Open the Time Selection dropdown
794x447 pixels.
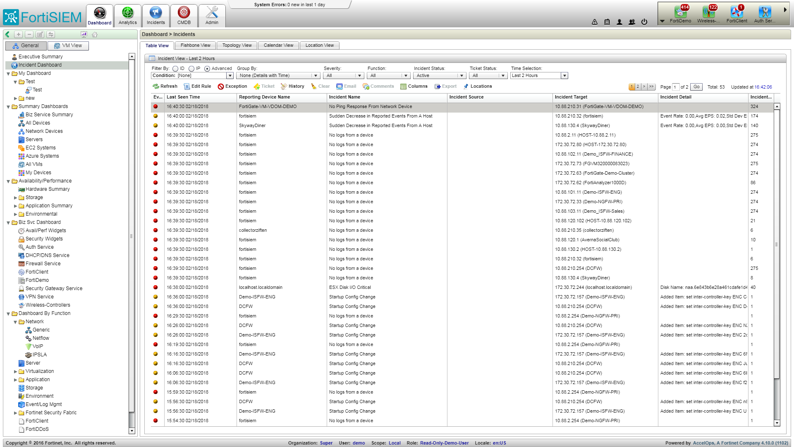(x=564, y=76)
